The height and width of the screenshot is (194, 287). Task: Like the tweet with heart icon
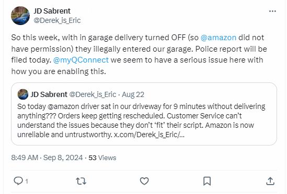pos(144,181)
